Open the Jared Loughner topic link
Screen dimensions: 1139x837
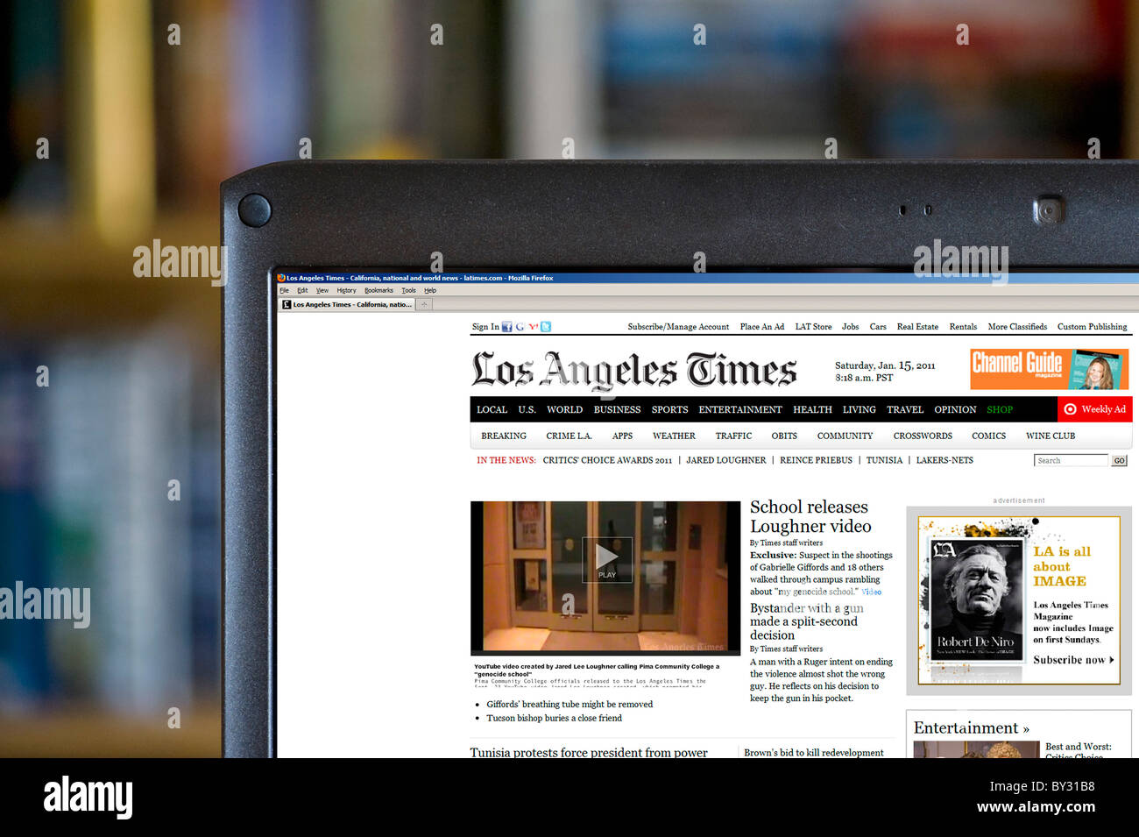725,460
